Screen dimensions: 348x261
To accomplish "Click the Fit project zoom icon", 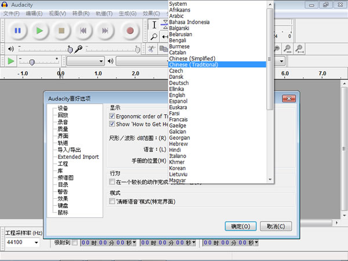I will [299, 49].
